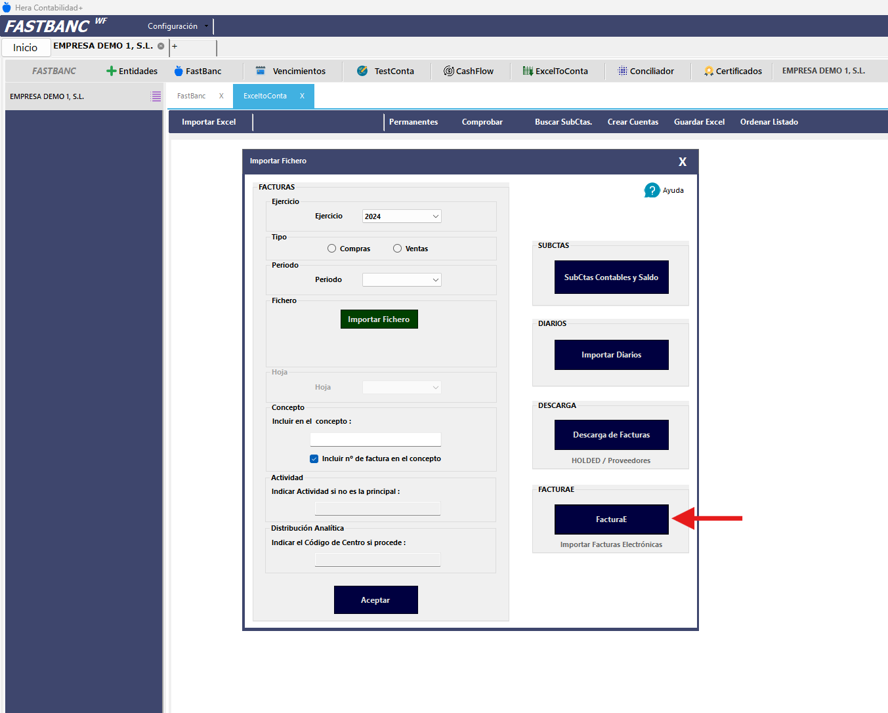888x713 pixels.
Task: Open the Vencimientos module
Action: coord(291,71)
